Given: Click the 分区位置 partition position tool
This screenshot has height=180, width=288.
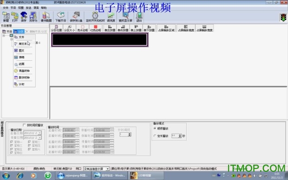Looking at the screenshot, I should pos(56,28).
